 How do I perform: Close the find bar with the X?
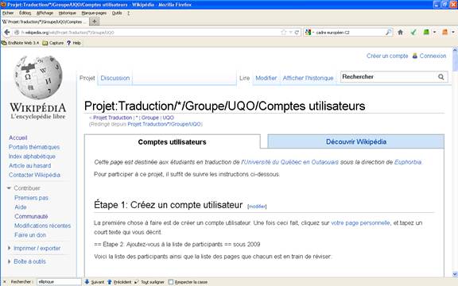(x=5, y=282)
